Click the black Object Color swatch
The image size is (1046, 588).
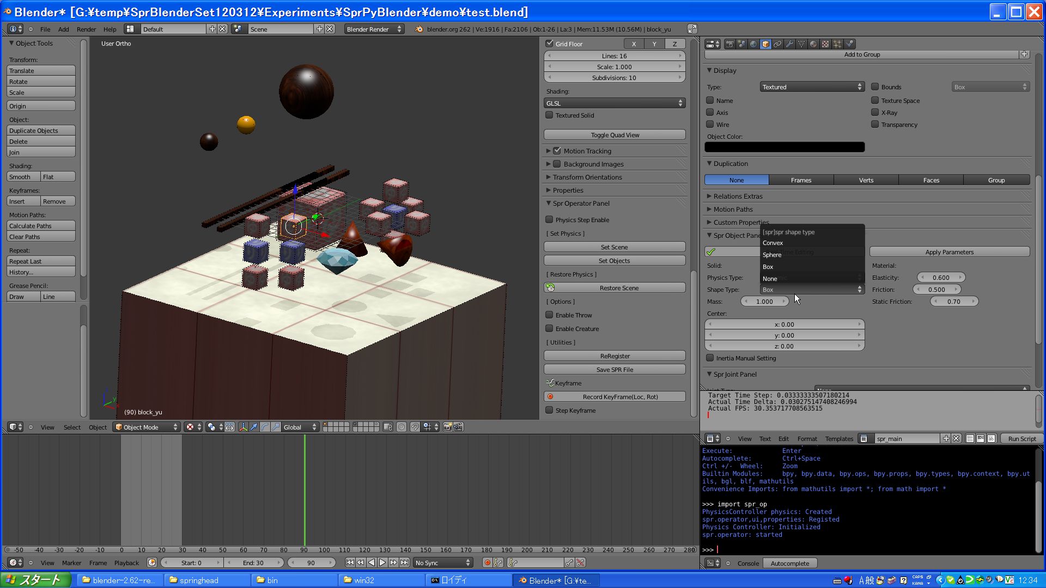click(x=784, y=147)
